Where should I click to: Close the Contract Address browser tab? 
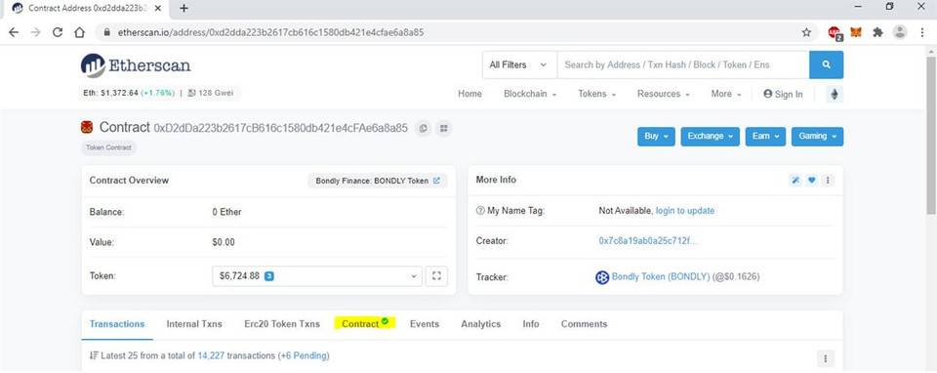point(158,9)
